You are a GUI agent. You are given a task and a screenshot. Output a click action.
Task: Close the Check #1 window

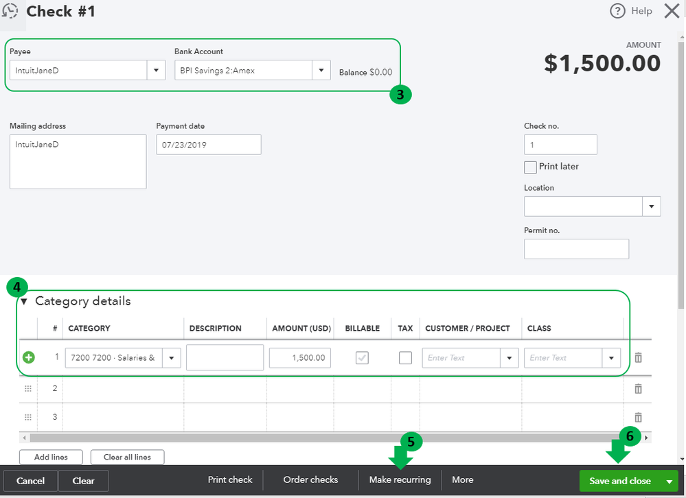tap(672, 11)
